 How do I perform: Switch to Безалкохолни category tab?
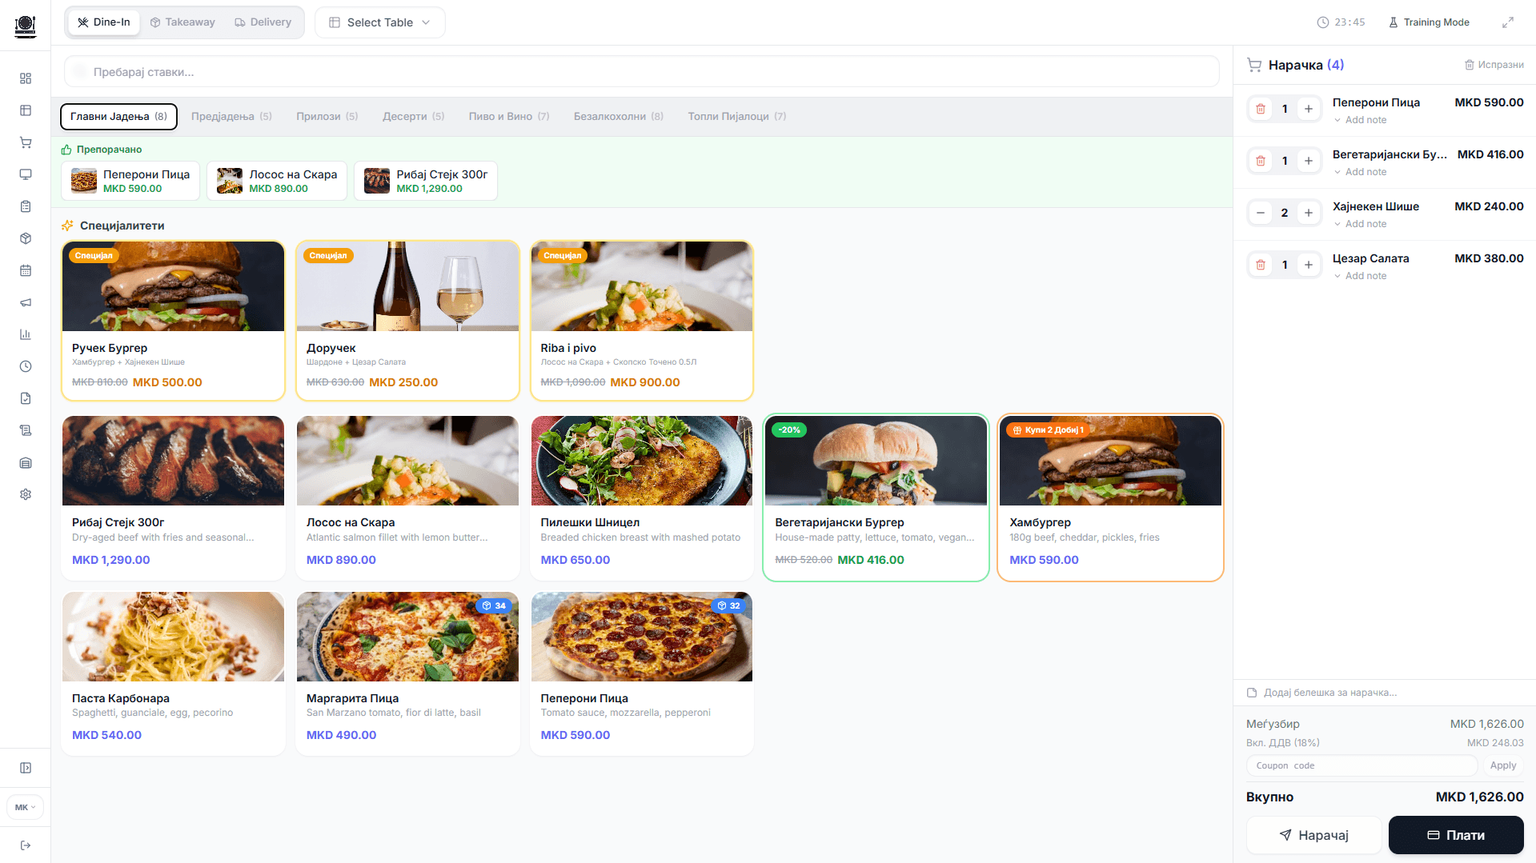click(618, 117)
